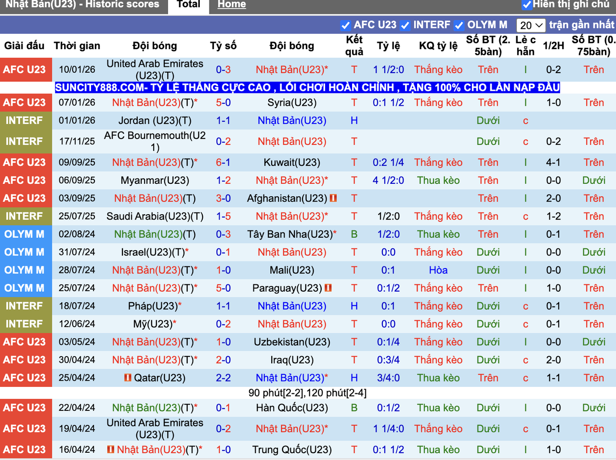Click the AFC U23 league label for 10/01/26
Screen dimensions: 616x460
pyautogui.click(x=25, y=70)
